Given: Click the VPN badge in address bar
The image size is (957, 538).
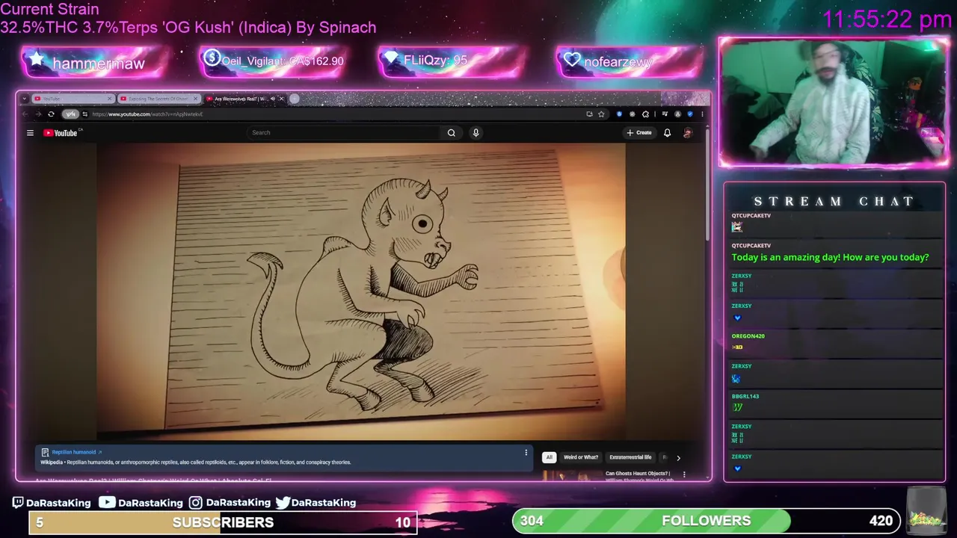Looking at the screenshot, I should [x=70, y=114].
